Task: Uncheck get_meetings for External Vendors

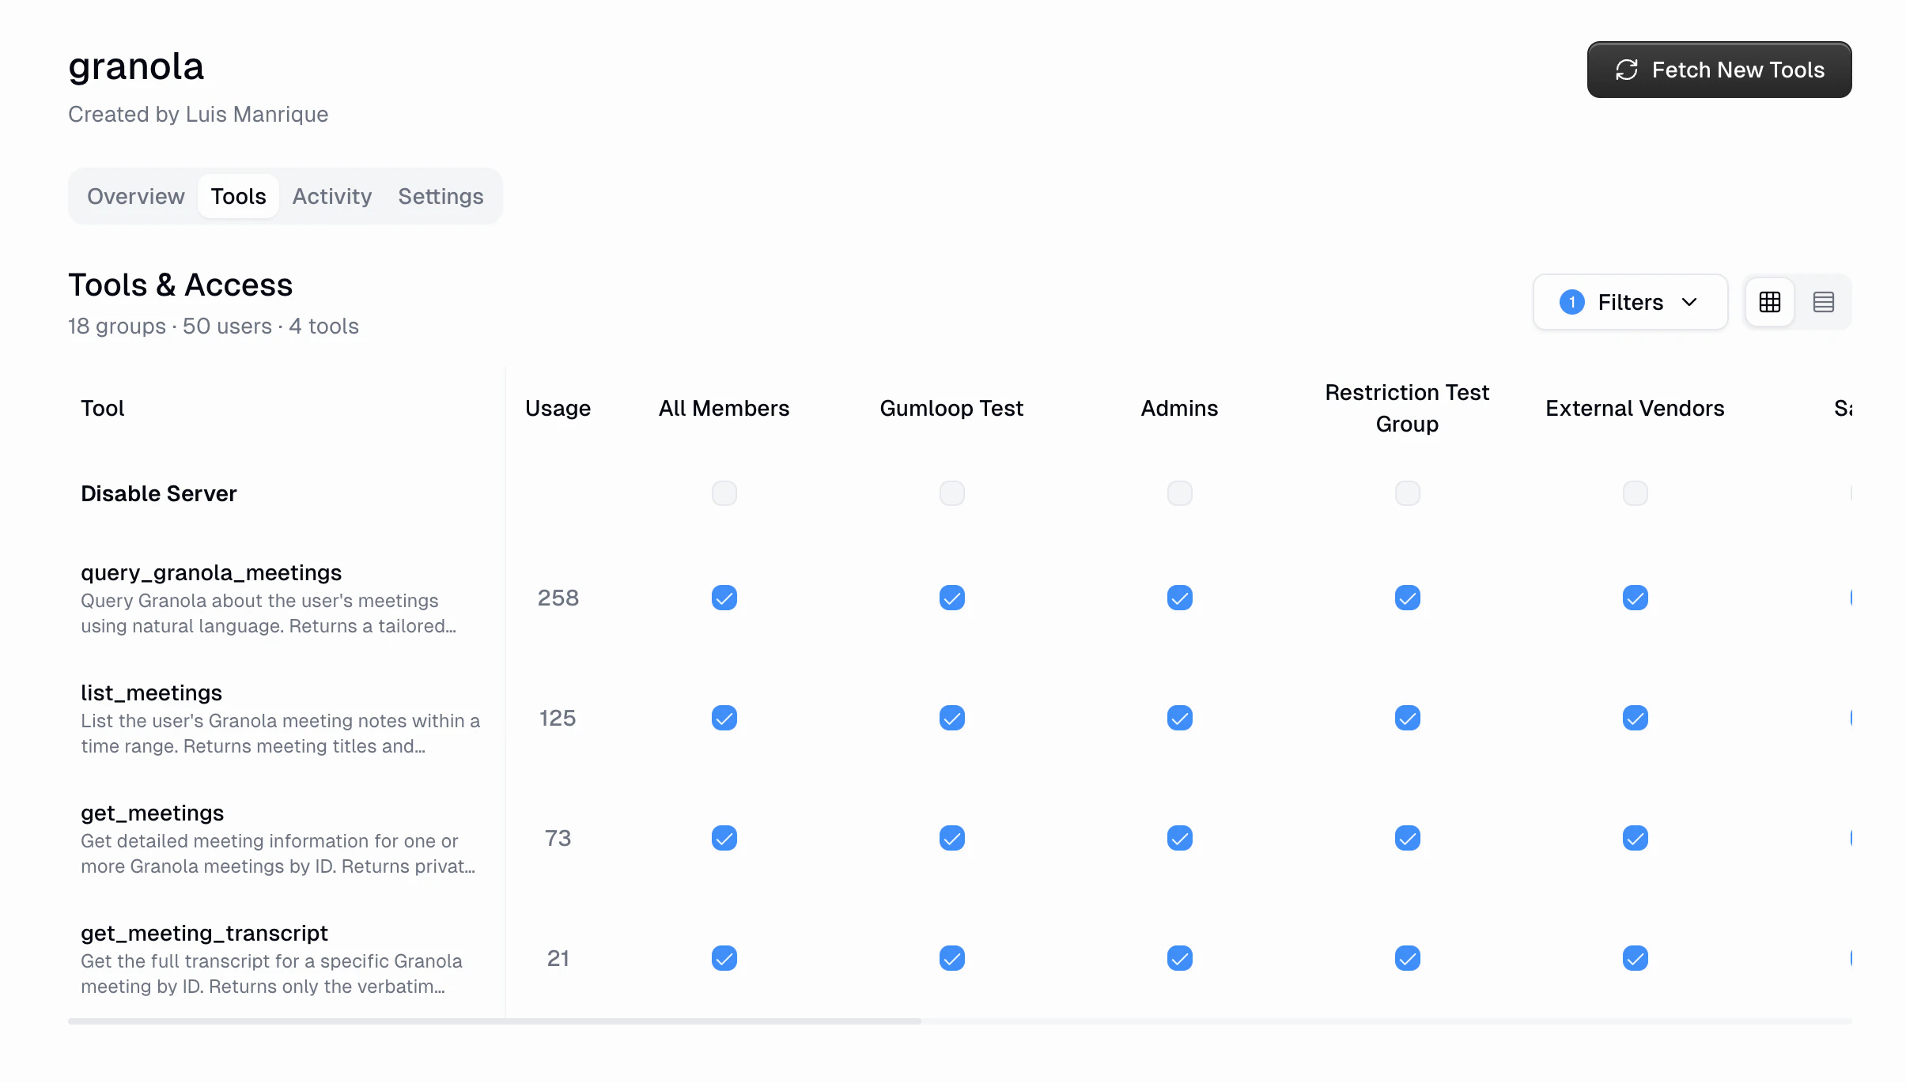Action: [x=1635, y=838]
